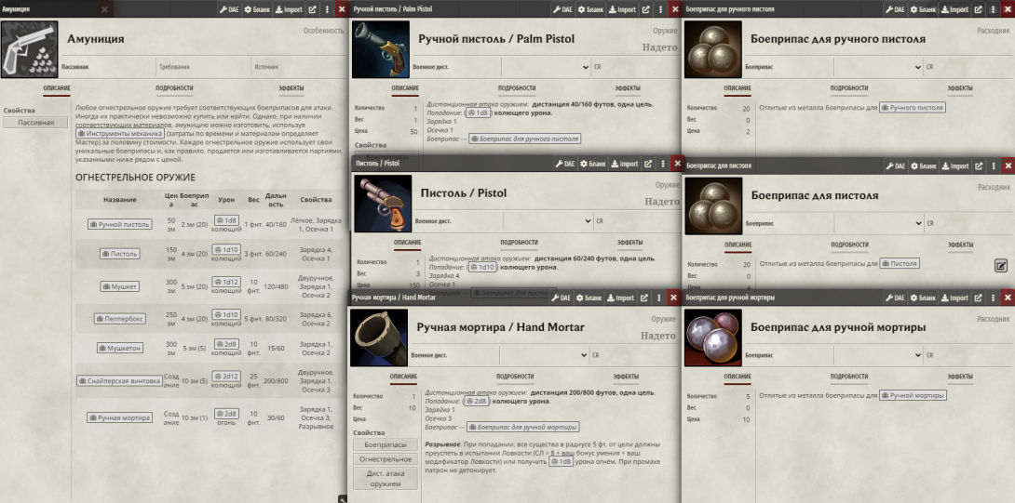Toggle Боеприпасы property on Hand Mortar
The height and width of the screenshot is (503, 1015).
386,444
